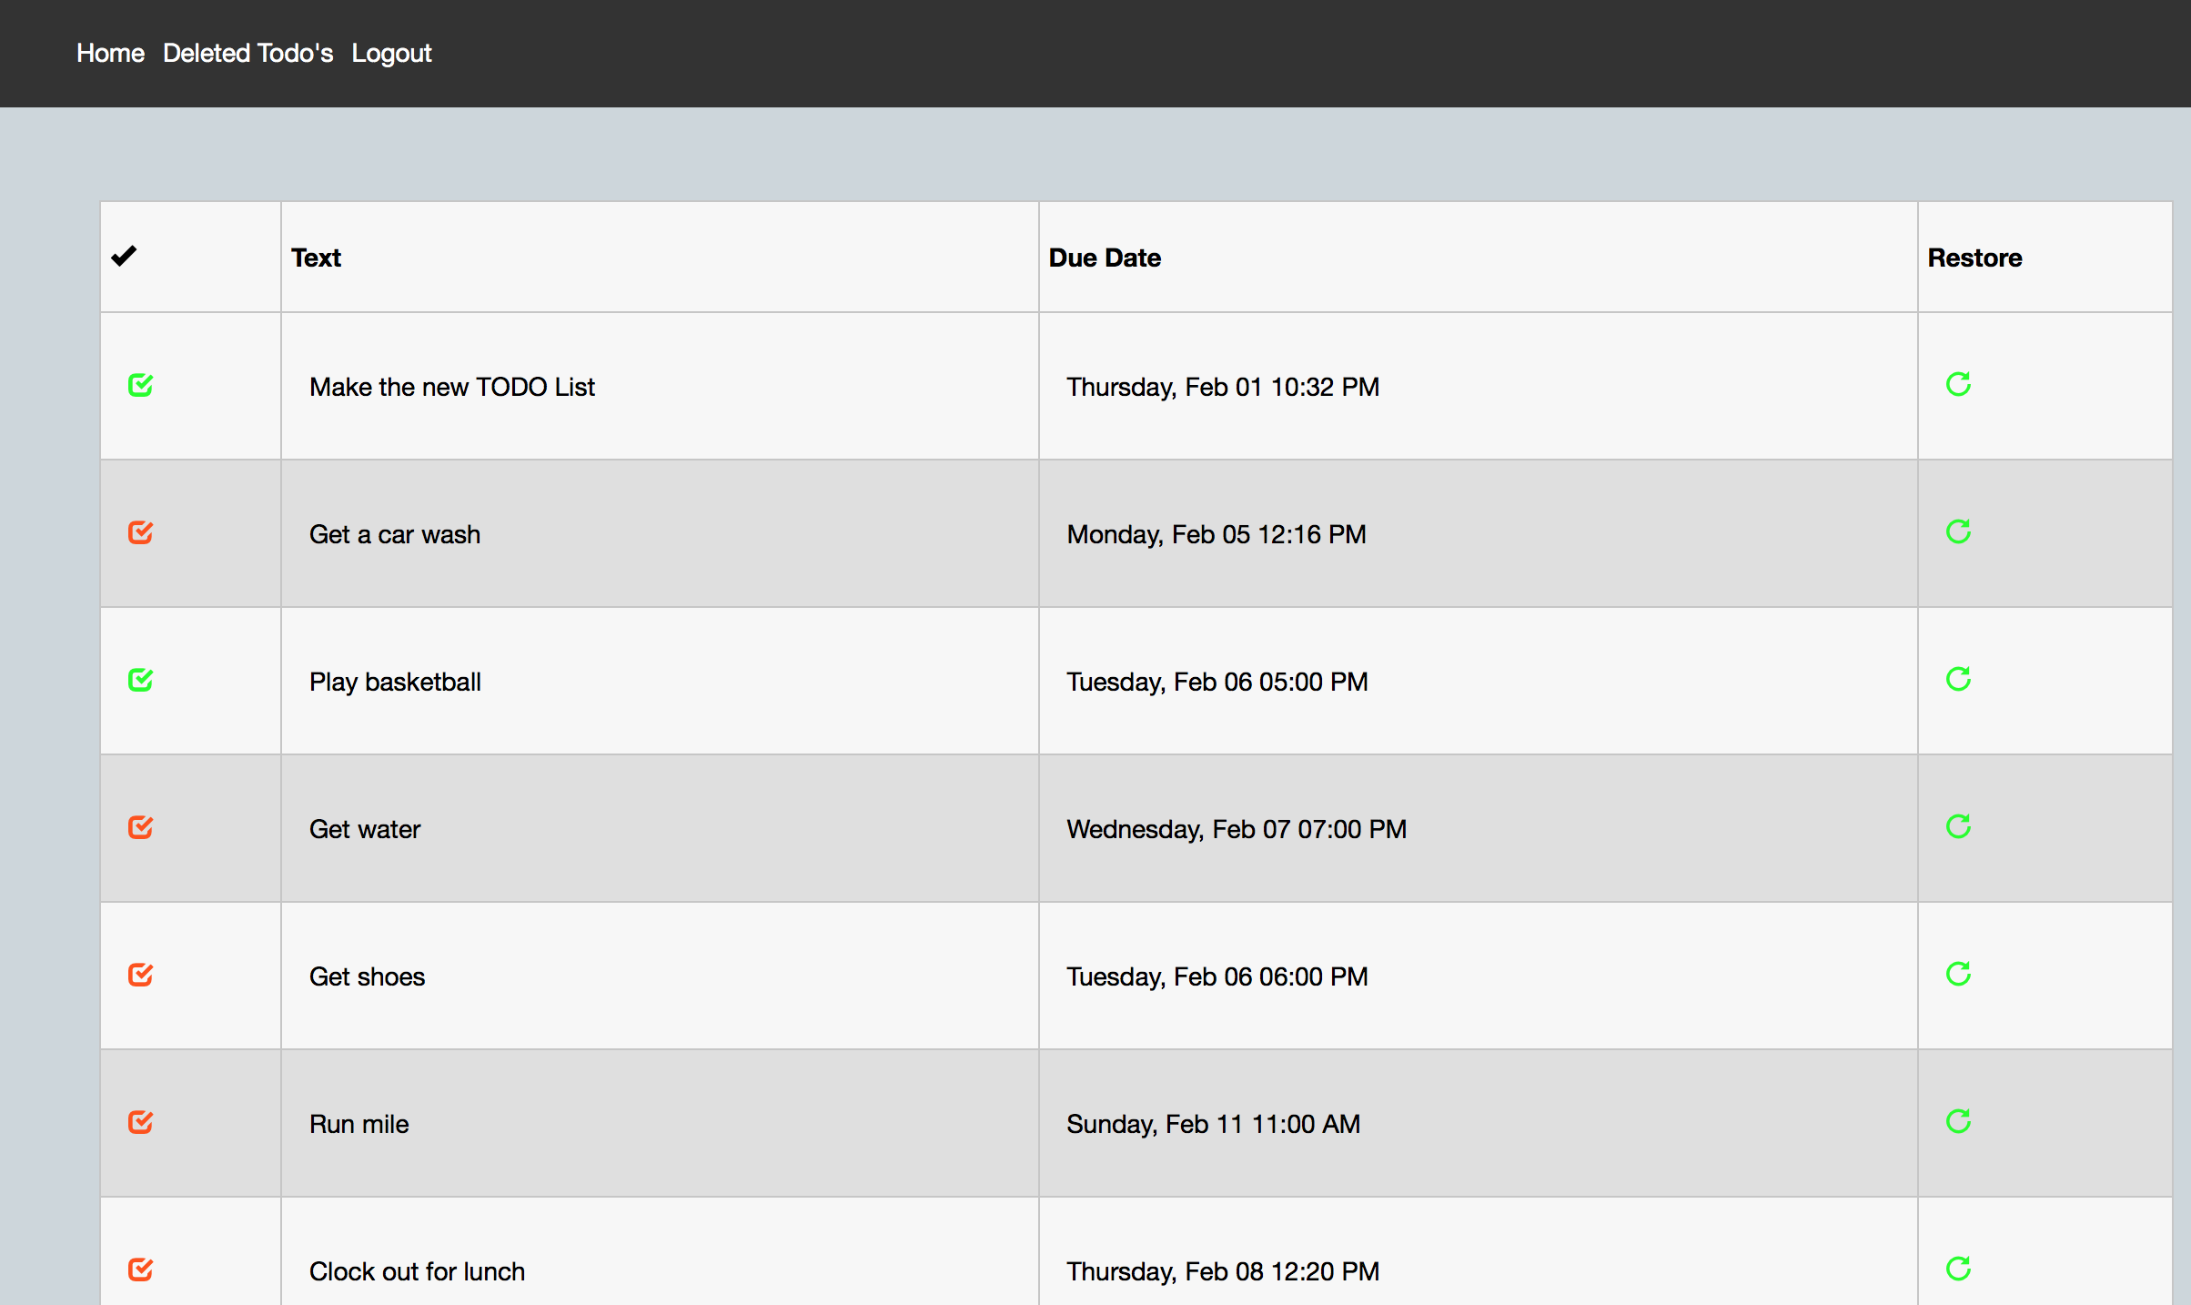Click black checkmark icon in table header
The image size is (2191, 1305).
click(124, 256)
